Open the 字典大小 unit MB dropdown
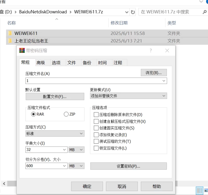Image resolution: width=208 pixels, height=195 pixels. [x=76, y=150]
